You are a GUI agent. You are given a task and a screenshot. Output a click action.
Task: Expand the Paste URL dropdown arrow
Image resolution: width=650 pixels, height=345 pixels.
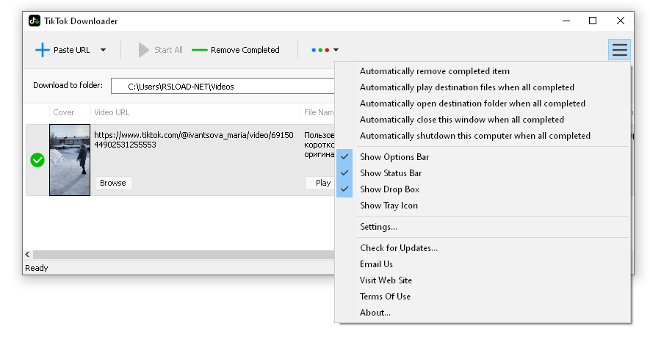103,50
